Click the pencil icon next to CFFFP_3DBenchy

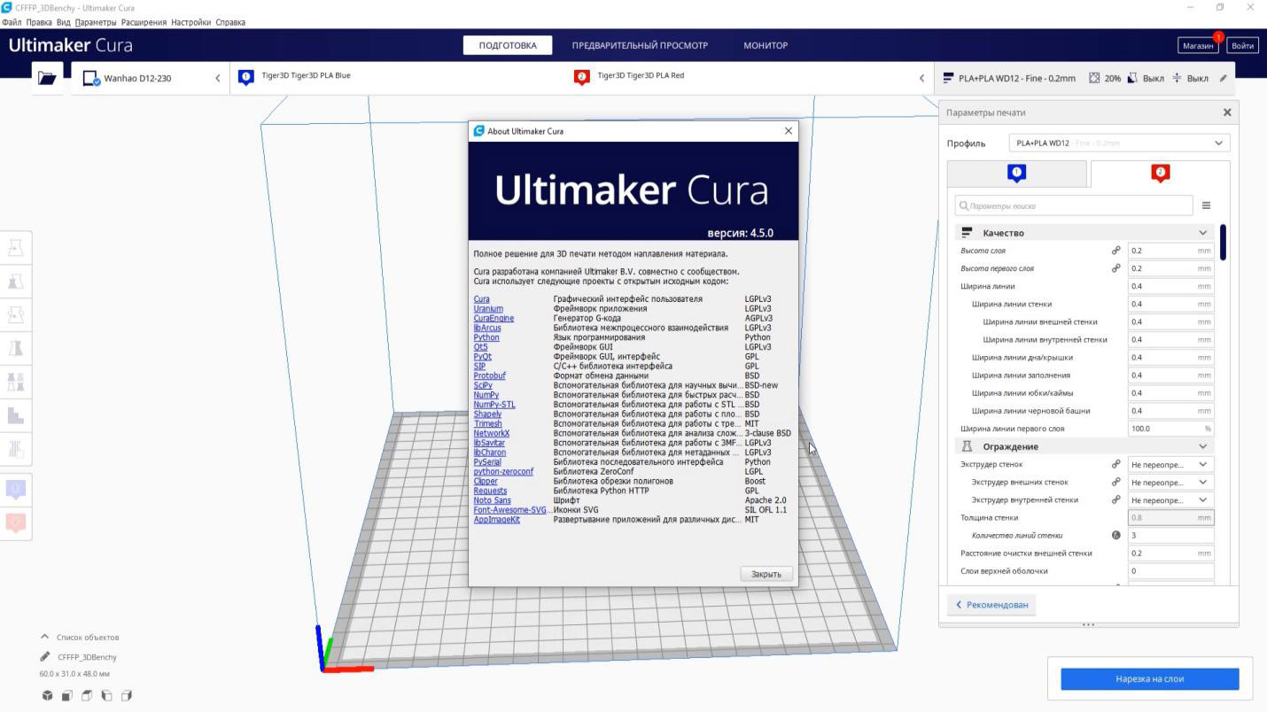[45, 657]
